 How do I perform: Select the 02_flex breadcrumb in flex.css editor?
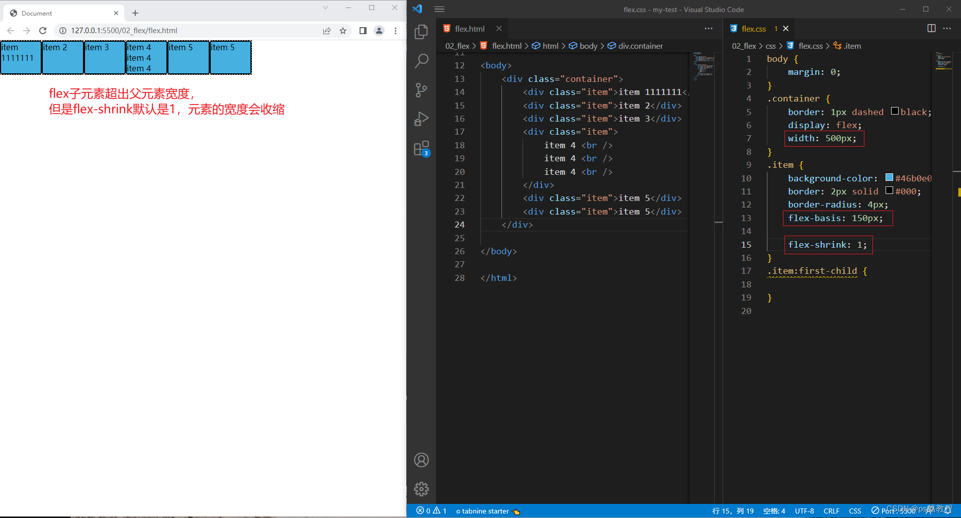click(744, 46)
